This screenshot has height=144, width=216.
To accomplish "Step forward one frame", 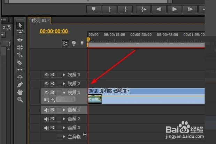I will tap(190, 9).
